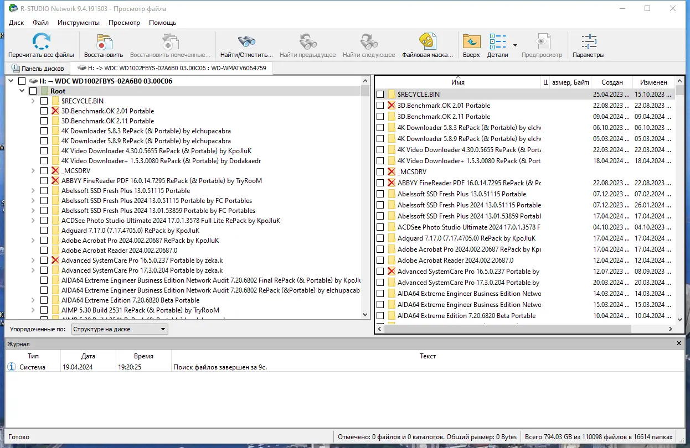Click the Root folder icon in tree
The image size is (690, 448).
tap(44, 91)
